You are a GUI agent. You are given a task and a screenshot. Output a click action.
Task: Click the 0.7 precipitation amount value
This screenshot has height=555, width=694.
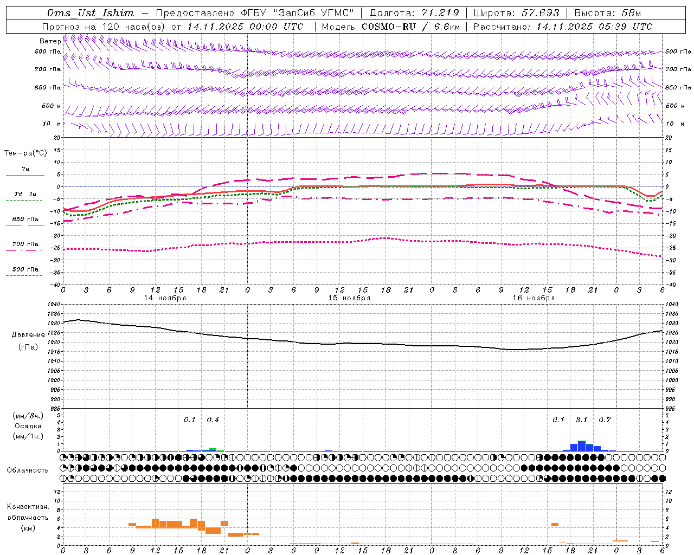coord(605,420)
